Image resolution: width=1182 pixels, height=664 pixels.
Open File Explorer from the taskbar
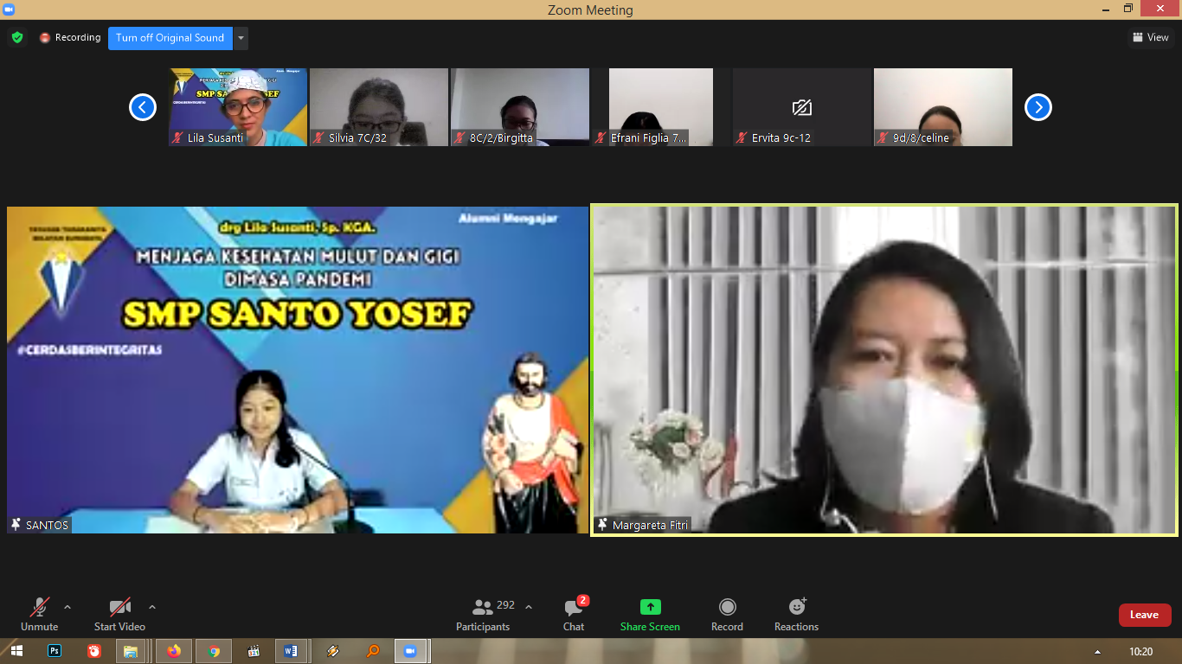[x=131, y=651]
